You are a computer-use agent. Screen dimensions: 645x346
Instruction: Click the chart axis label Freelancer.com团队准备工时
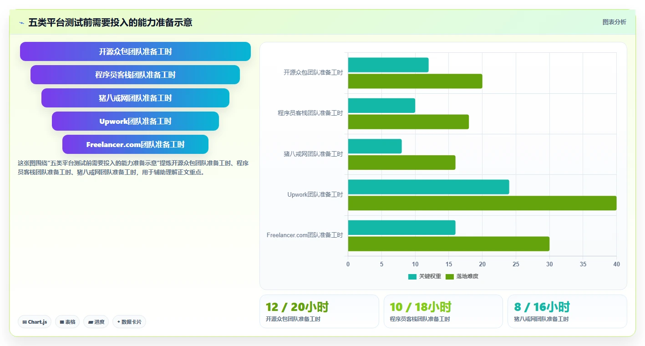[x=305, y=235]
